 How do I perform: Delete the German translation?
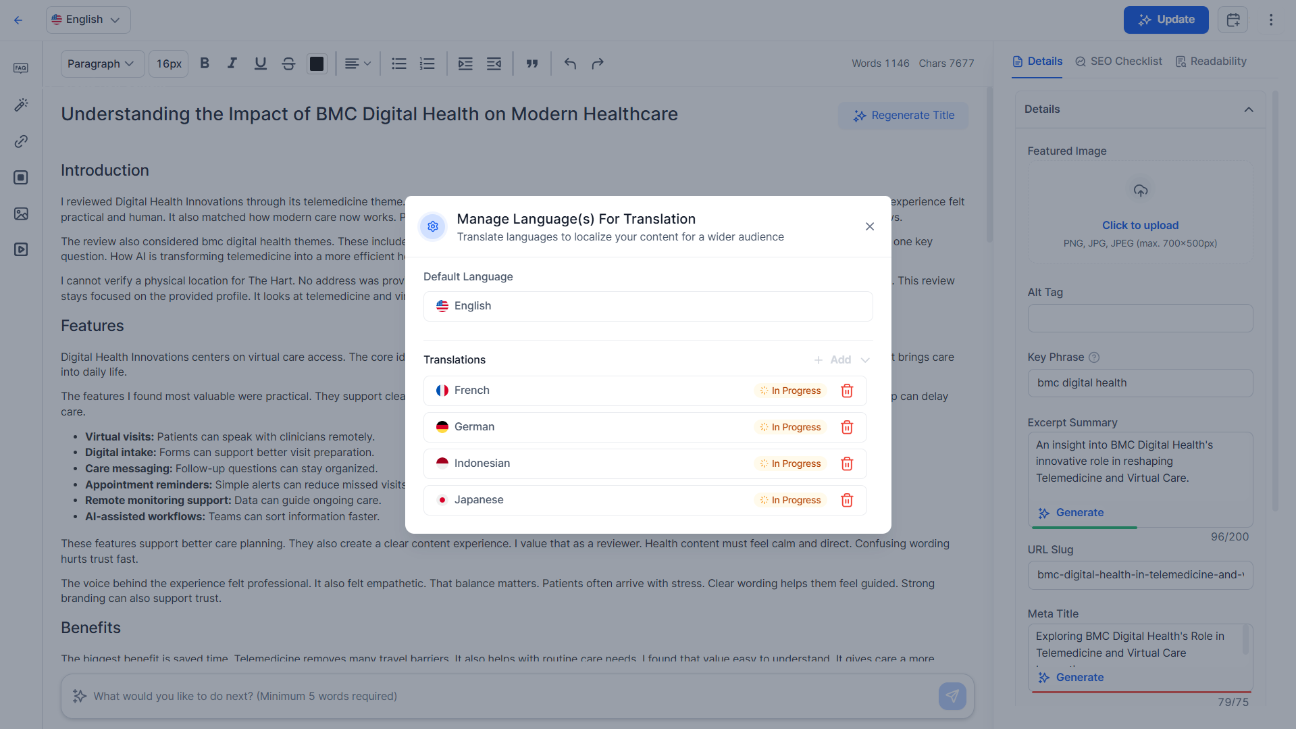pyautogui.click(x=847, y=427)
